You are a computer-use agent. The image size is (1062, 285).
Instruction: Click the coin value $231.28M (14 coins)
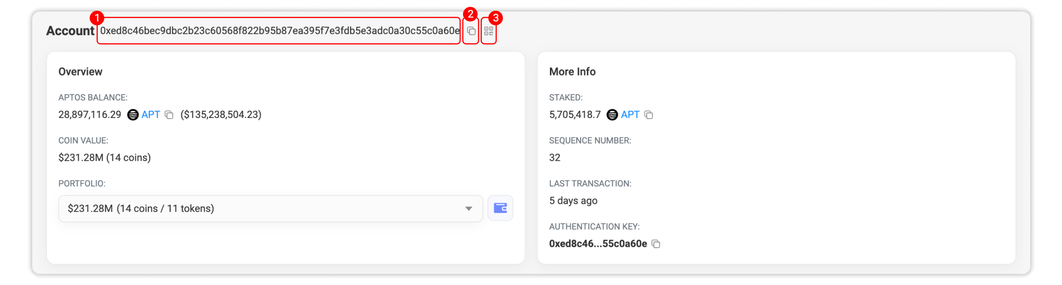point(104,158)
